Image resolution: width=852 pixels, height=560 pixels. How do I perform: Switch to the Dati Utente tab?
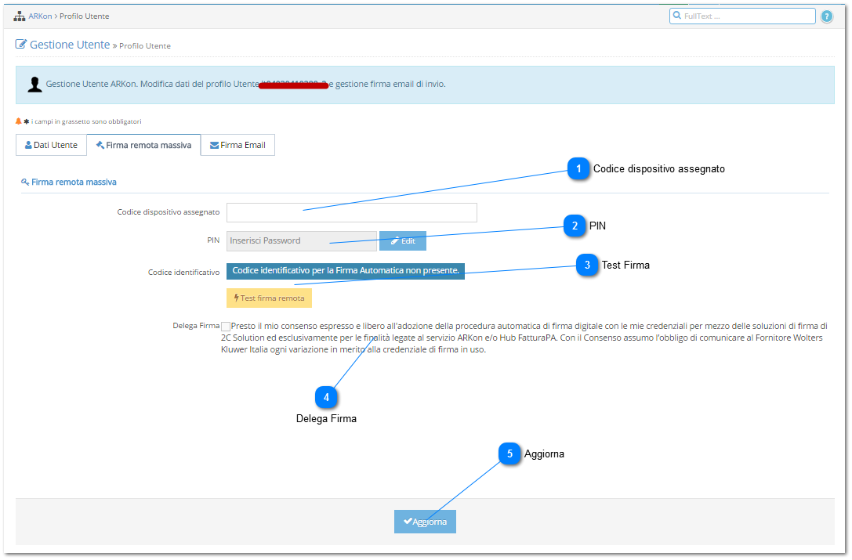[51, 145]
